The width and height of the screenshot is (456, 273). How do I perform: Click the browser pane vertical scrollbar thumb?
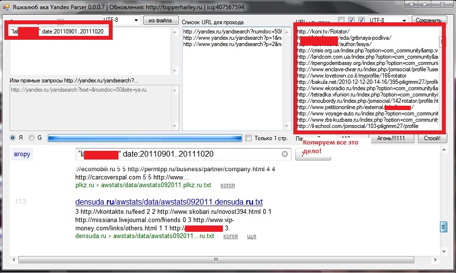click(x=444, y=227)
